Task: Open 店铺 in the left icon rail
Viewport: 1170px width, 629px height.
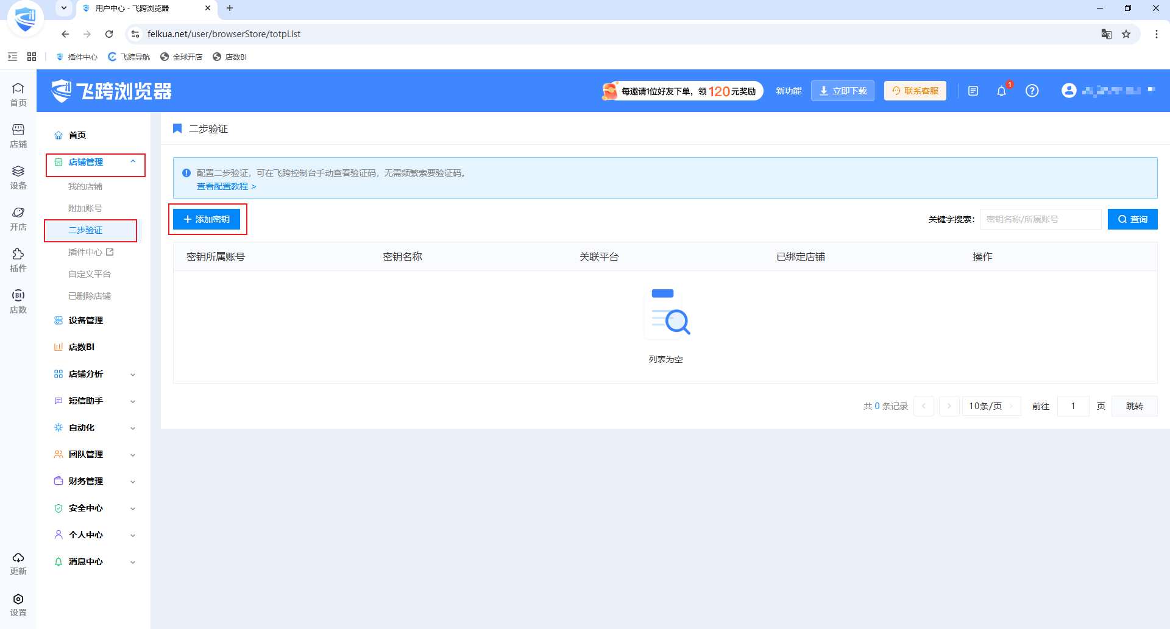Action: coord(18,136)
